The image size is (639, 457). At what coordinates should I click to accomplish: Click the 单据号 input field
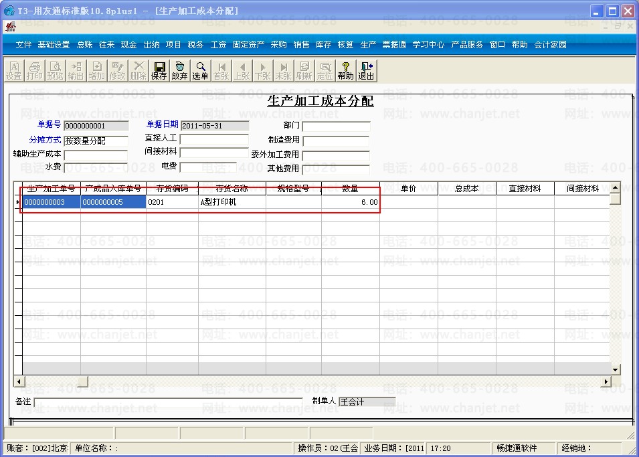click(x=96, y=126)
